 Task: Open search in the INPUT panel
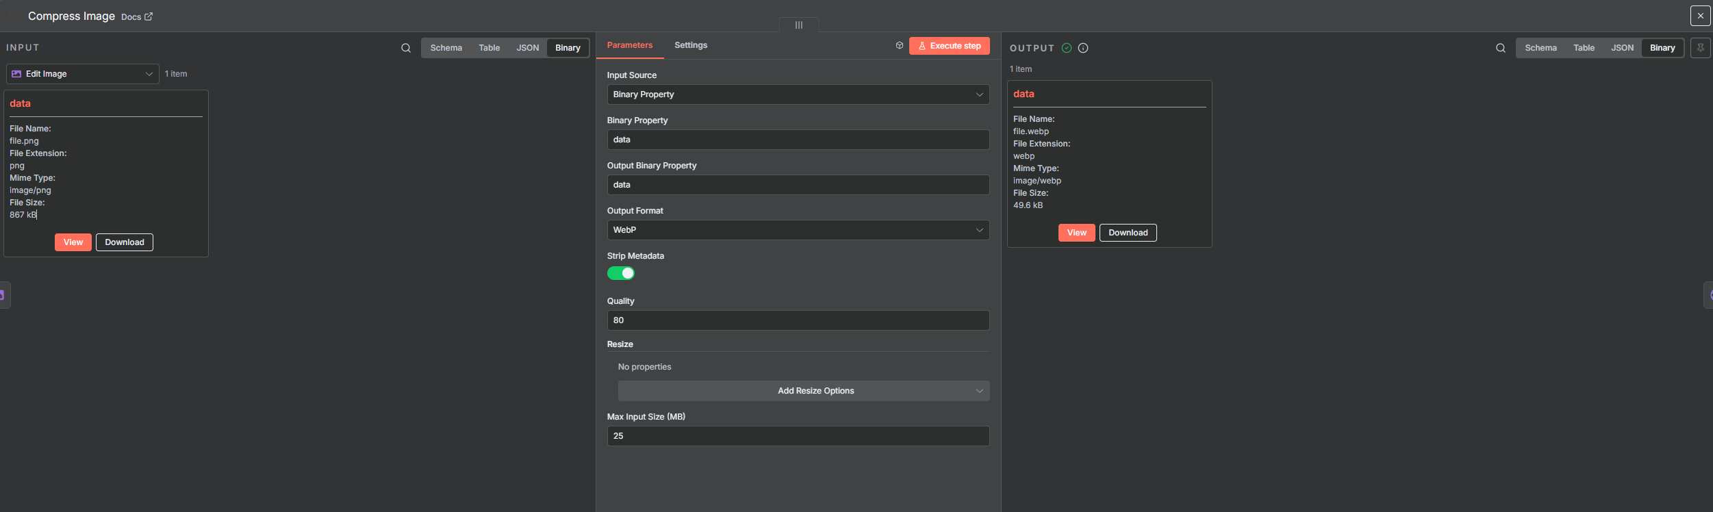pos(406,48)
